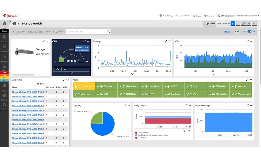Toggle the Ops Notes OFF/ON switch
Viewport: 261px width, 159px height.
(x=249, y=32)
